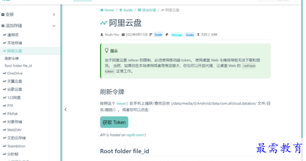Open 对象存储 in the sidebar
The width and height of the screenshot is (306, 161).
tap(15, 122)
